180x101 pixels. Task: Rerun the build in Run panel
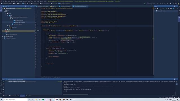[x=3, y=82]
